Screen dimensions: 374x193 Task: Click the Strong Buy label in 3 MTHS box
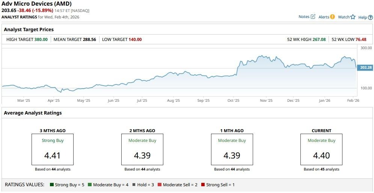(x=53, y=140)
